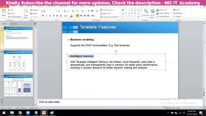Activate the Format Painter tool
Image resolution: width=206 pixels, height=116 pixels.
(x=14, y=17)
